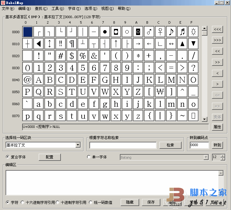The height and width of the screenshot is (210, 231).
Task: Open the 编辑 menu
Action: click(x=25, y=9)
